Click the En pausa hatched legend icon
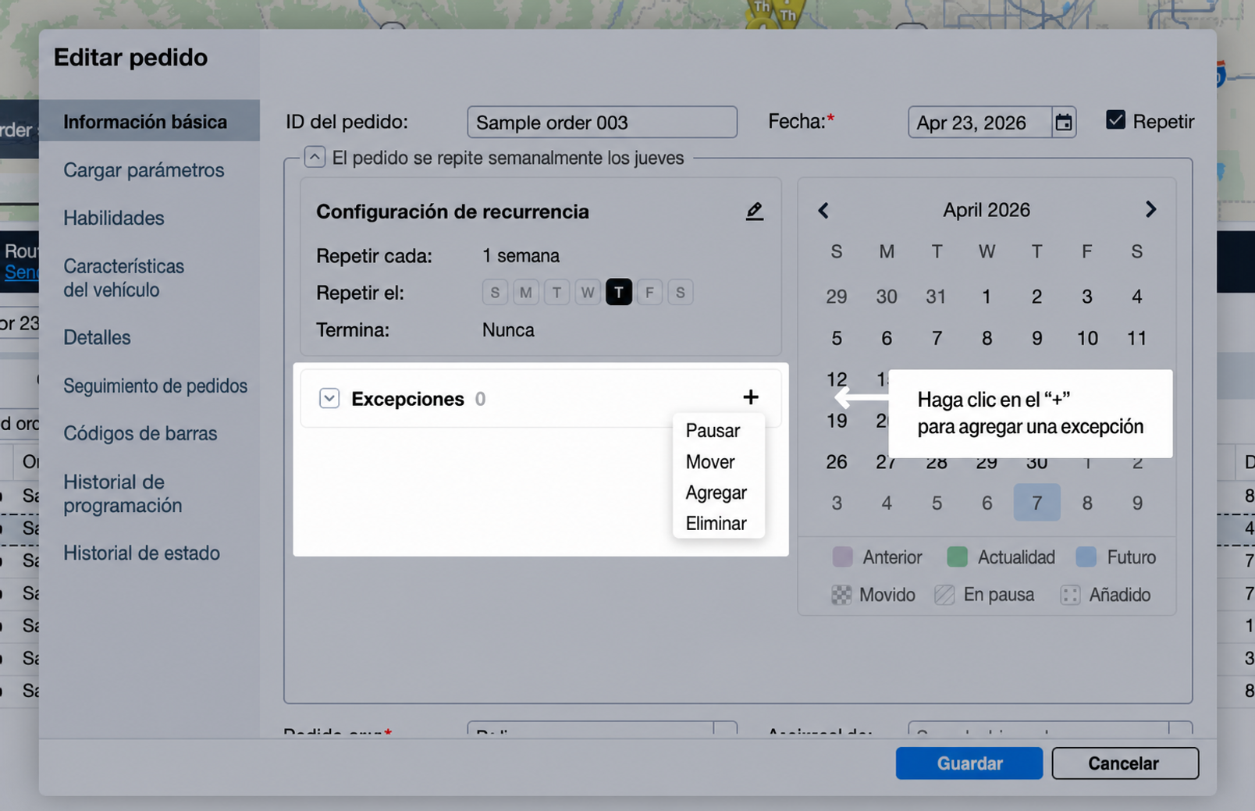Screen dimensions: 1255x811 944,595
